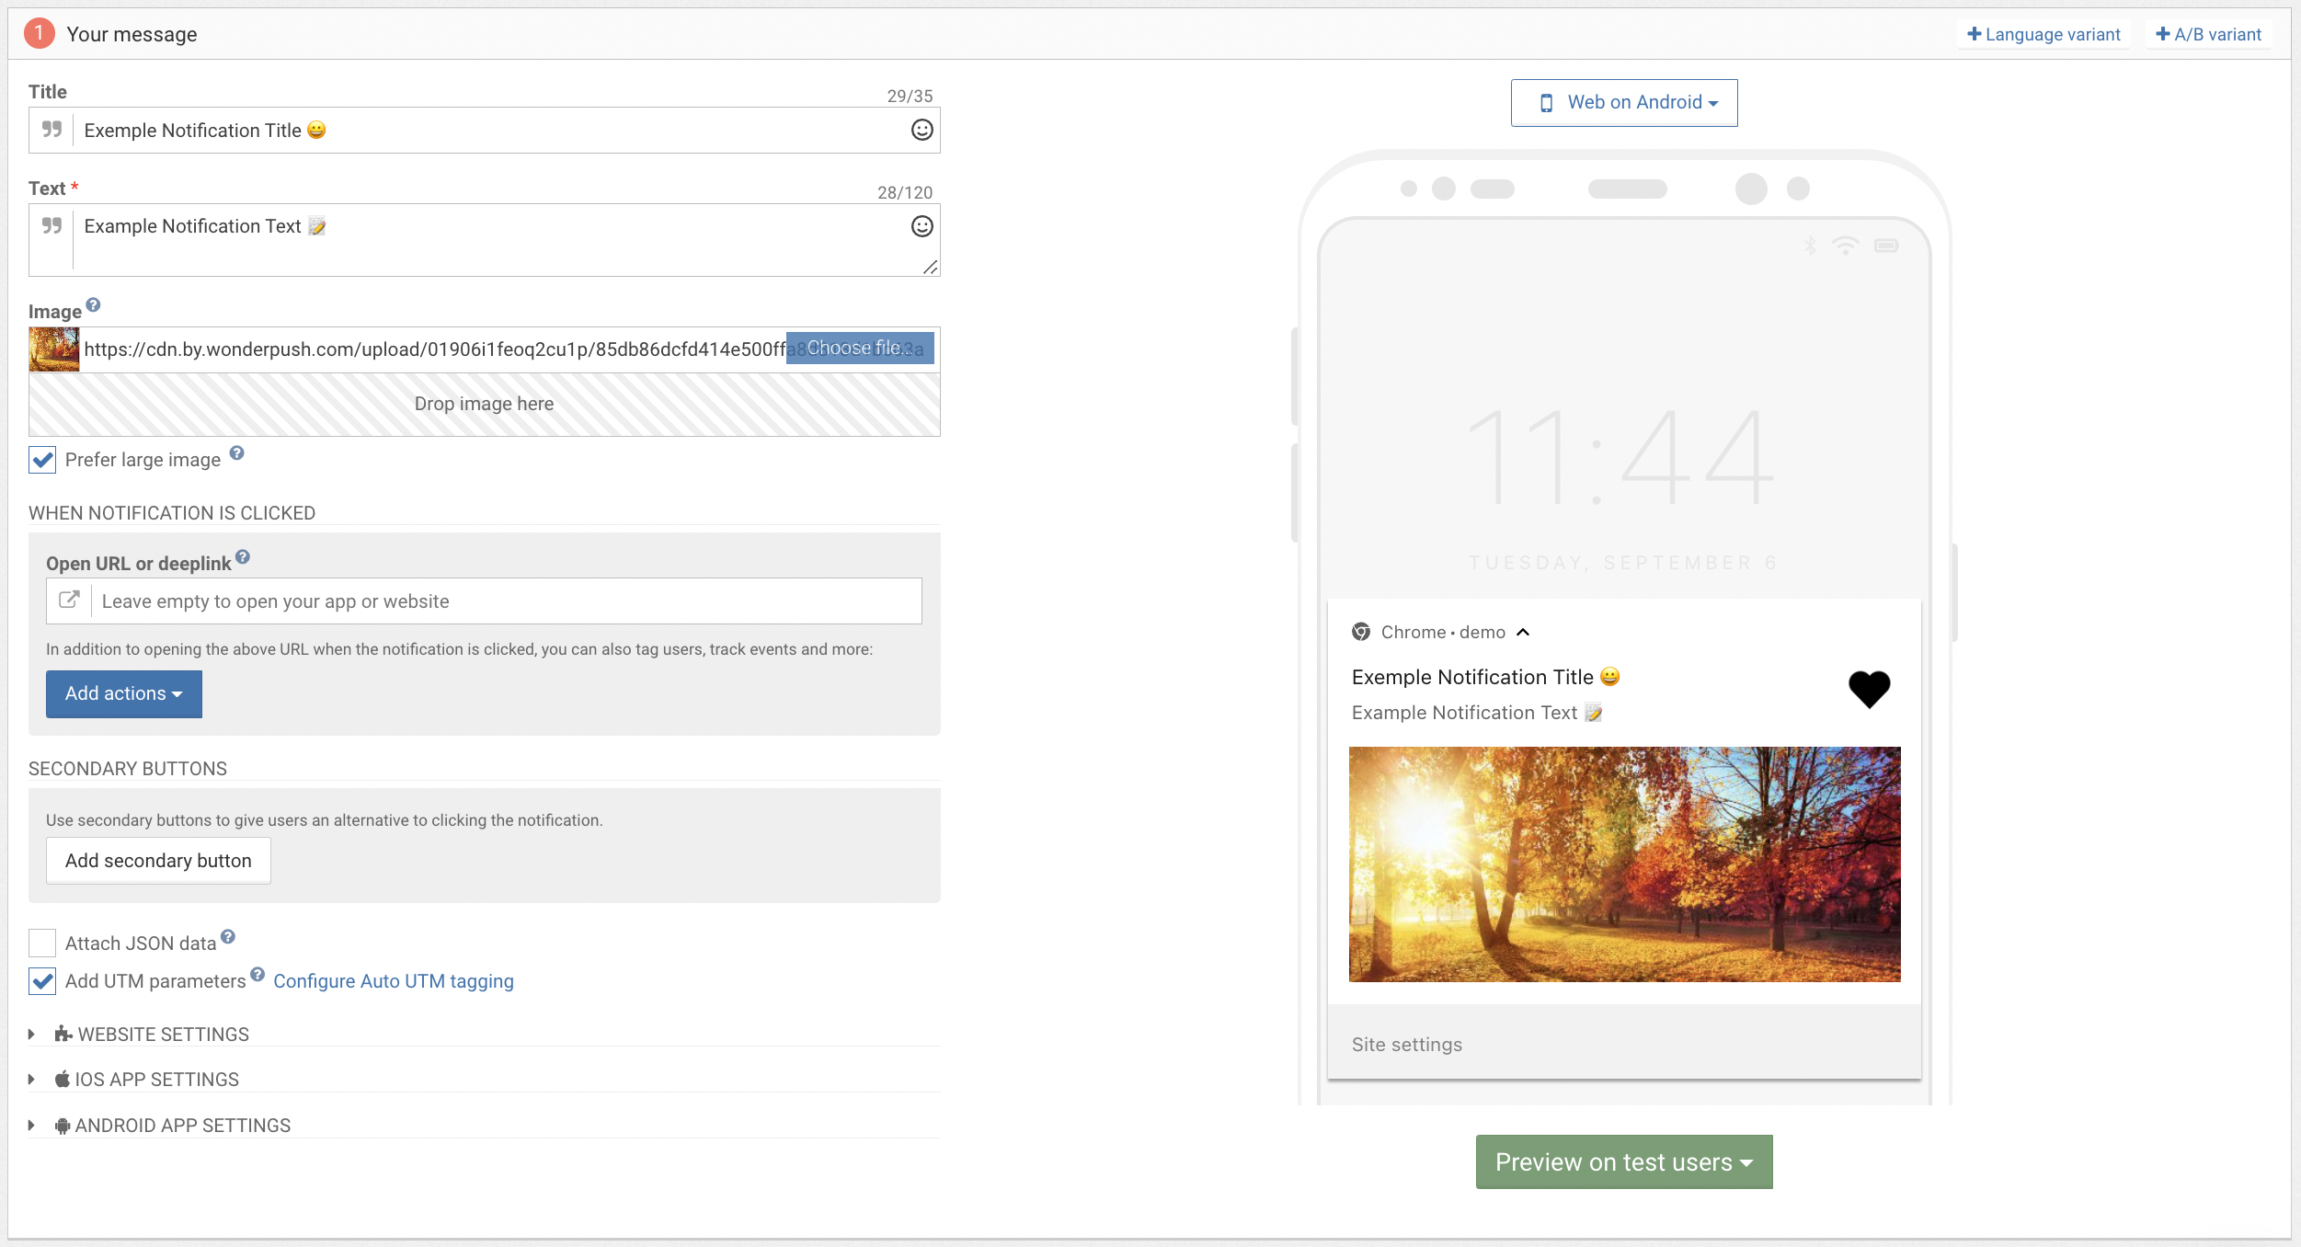This screenshot has width=2301, height=1247.
Task: Expand ANDROID APP SETTINGS section
Action: 182,1126
